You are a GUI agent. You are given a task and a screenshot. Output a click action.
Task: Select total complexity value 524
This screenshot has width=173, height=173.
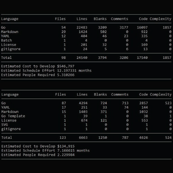click(x=169, y=137)
